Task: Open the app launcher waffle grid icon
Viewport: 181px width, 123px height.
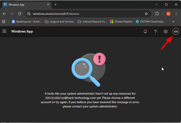Action: (x=4, y=31)
